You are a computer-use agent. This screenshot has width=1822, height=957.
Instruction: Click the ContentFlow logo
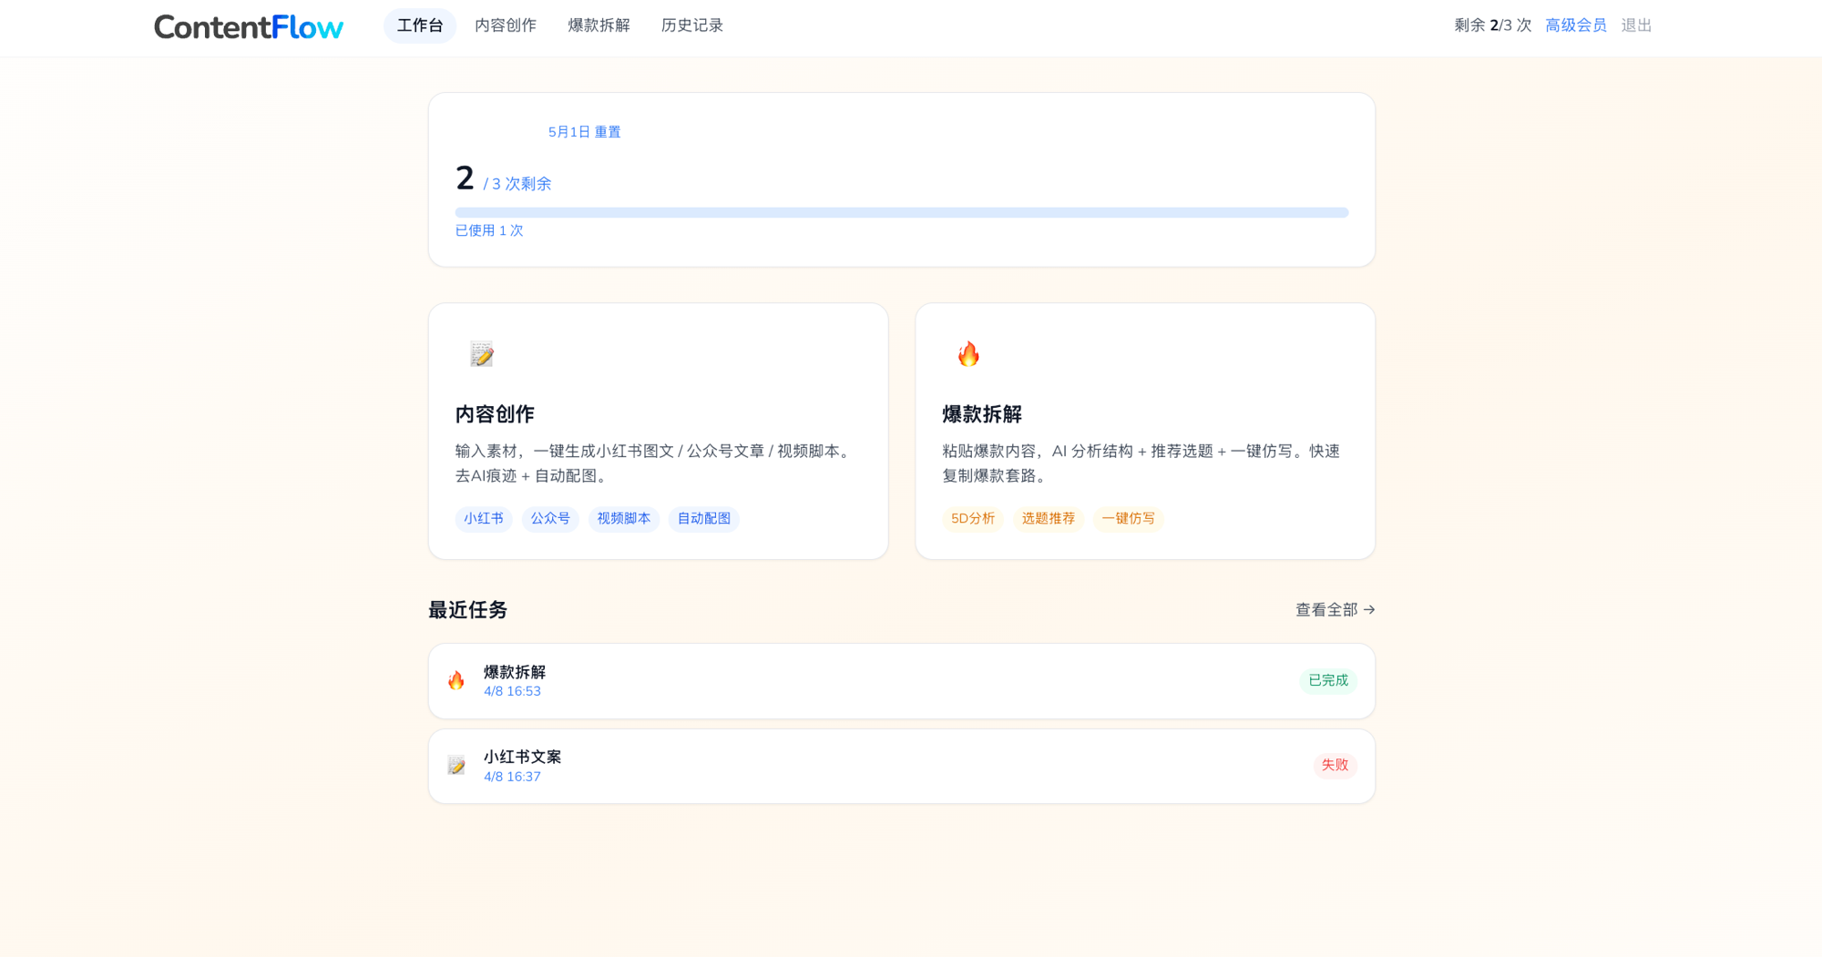248,26
